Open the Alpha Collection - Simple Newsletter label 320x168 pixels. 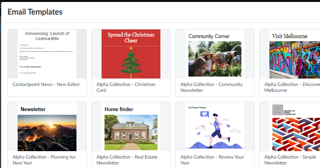pos(292,160)
